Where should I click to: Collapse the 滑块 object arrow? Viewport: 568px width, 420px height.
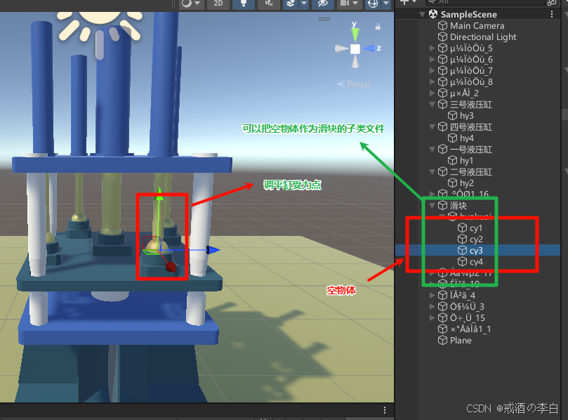coord(432,206)
